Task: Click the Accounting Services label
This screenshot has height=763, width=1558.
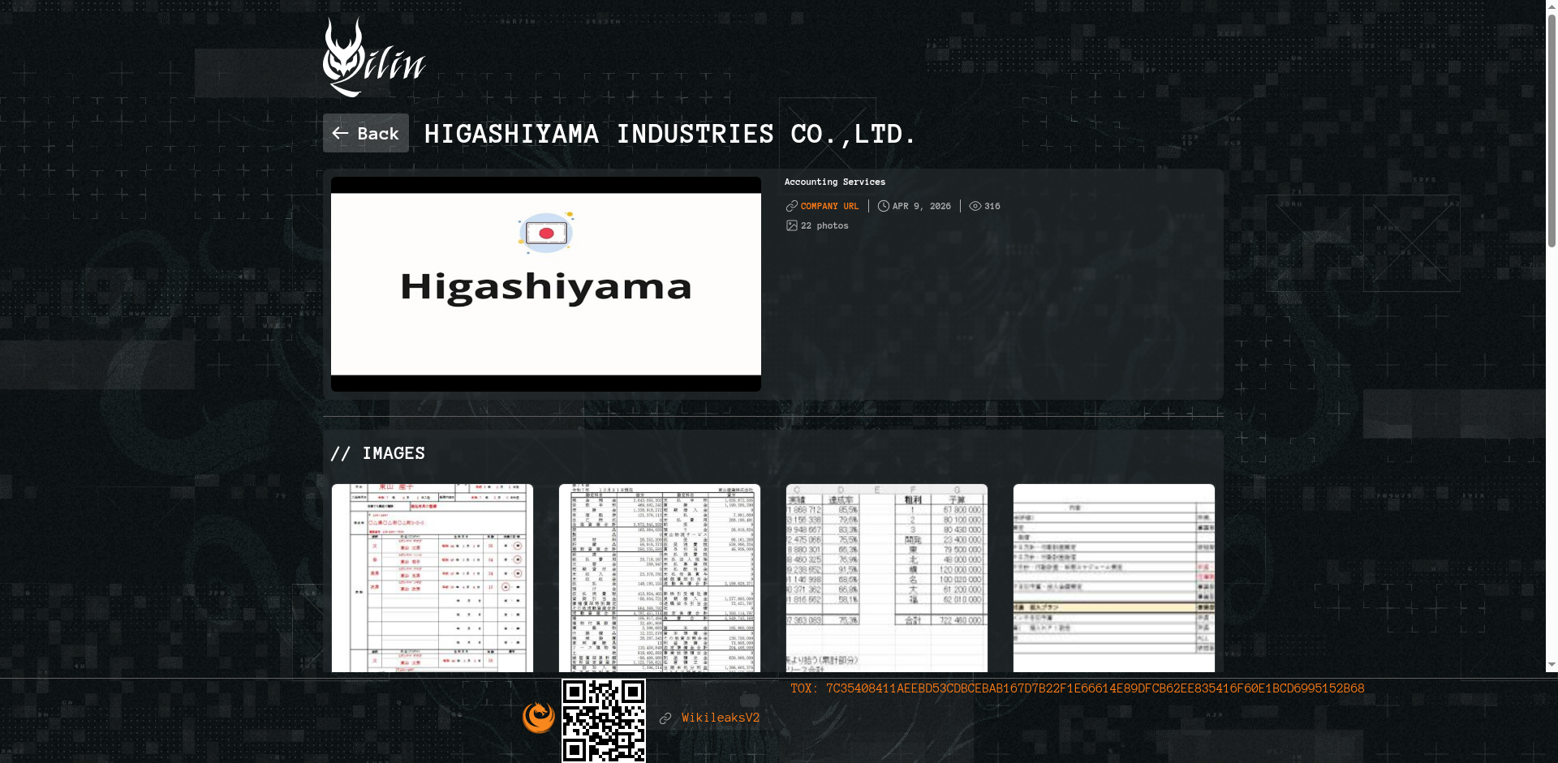Action: tap(835, 182)
